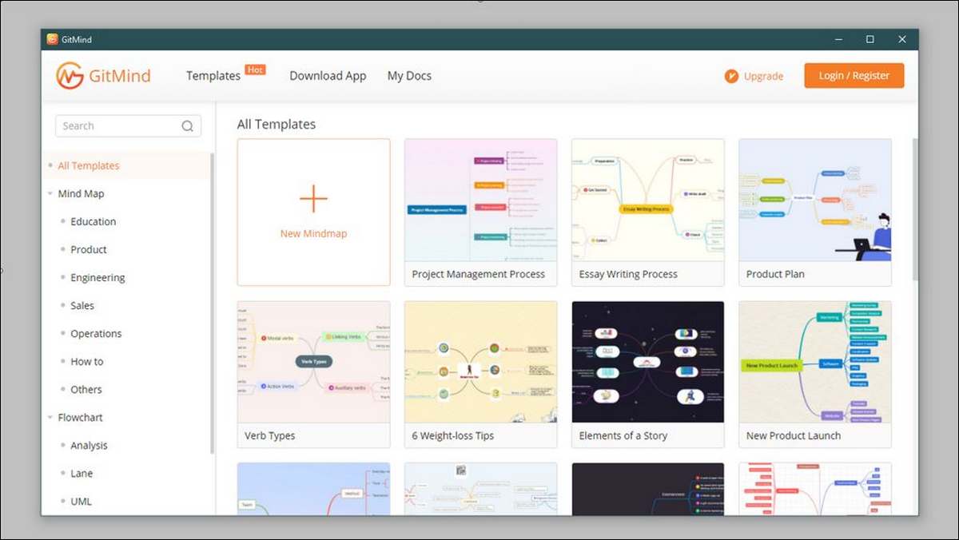Maximize the GitMind window
The height and width of the screenshot is (540, 959).
(869, 39)
